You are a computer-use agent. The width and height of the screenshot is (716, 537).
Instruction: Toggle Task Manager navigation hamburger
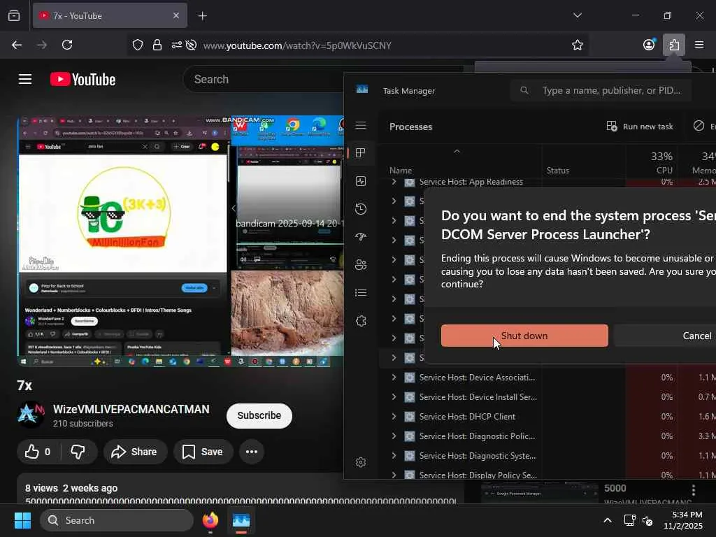(361, 125)
